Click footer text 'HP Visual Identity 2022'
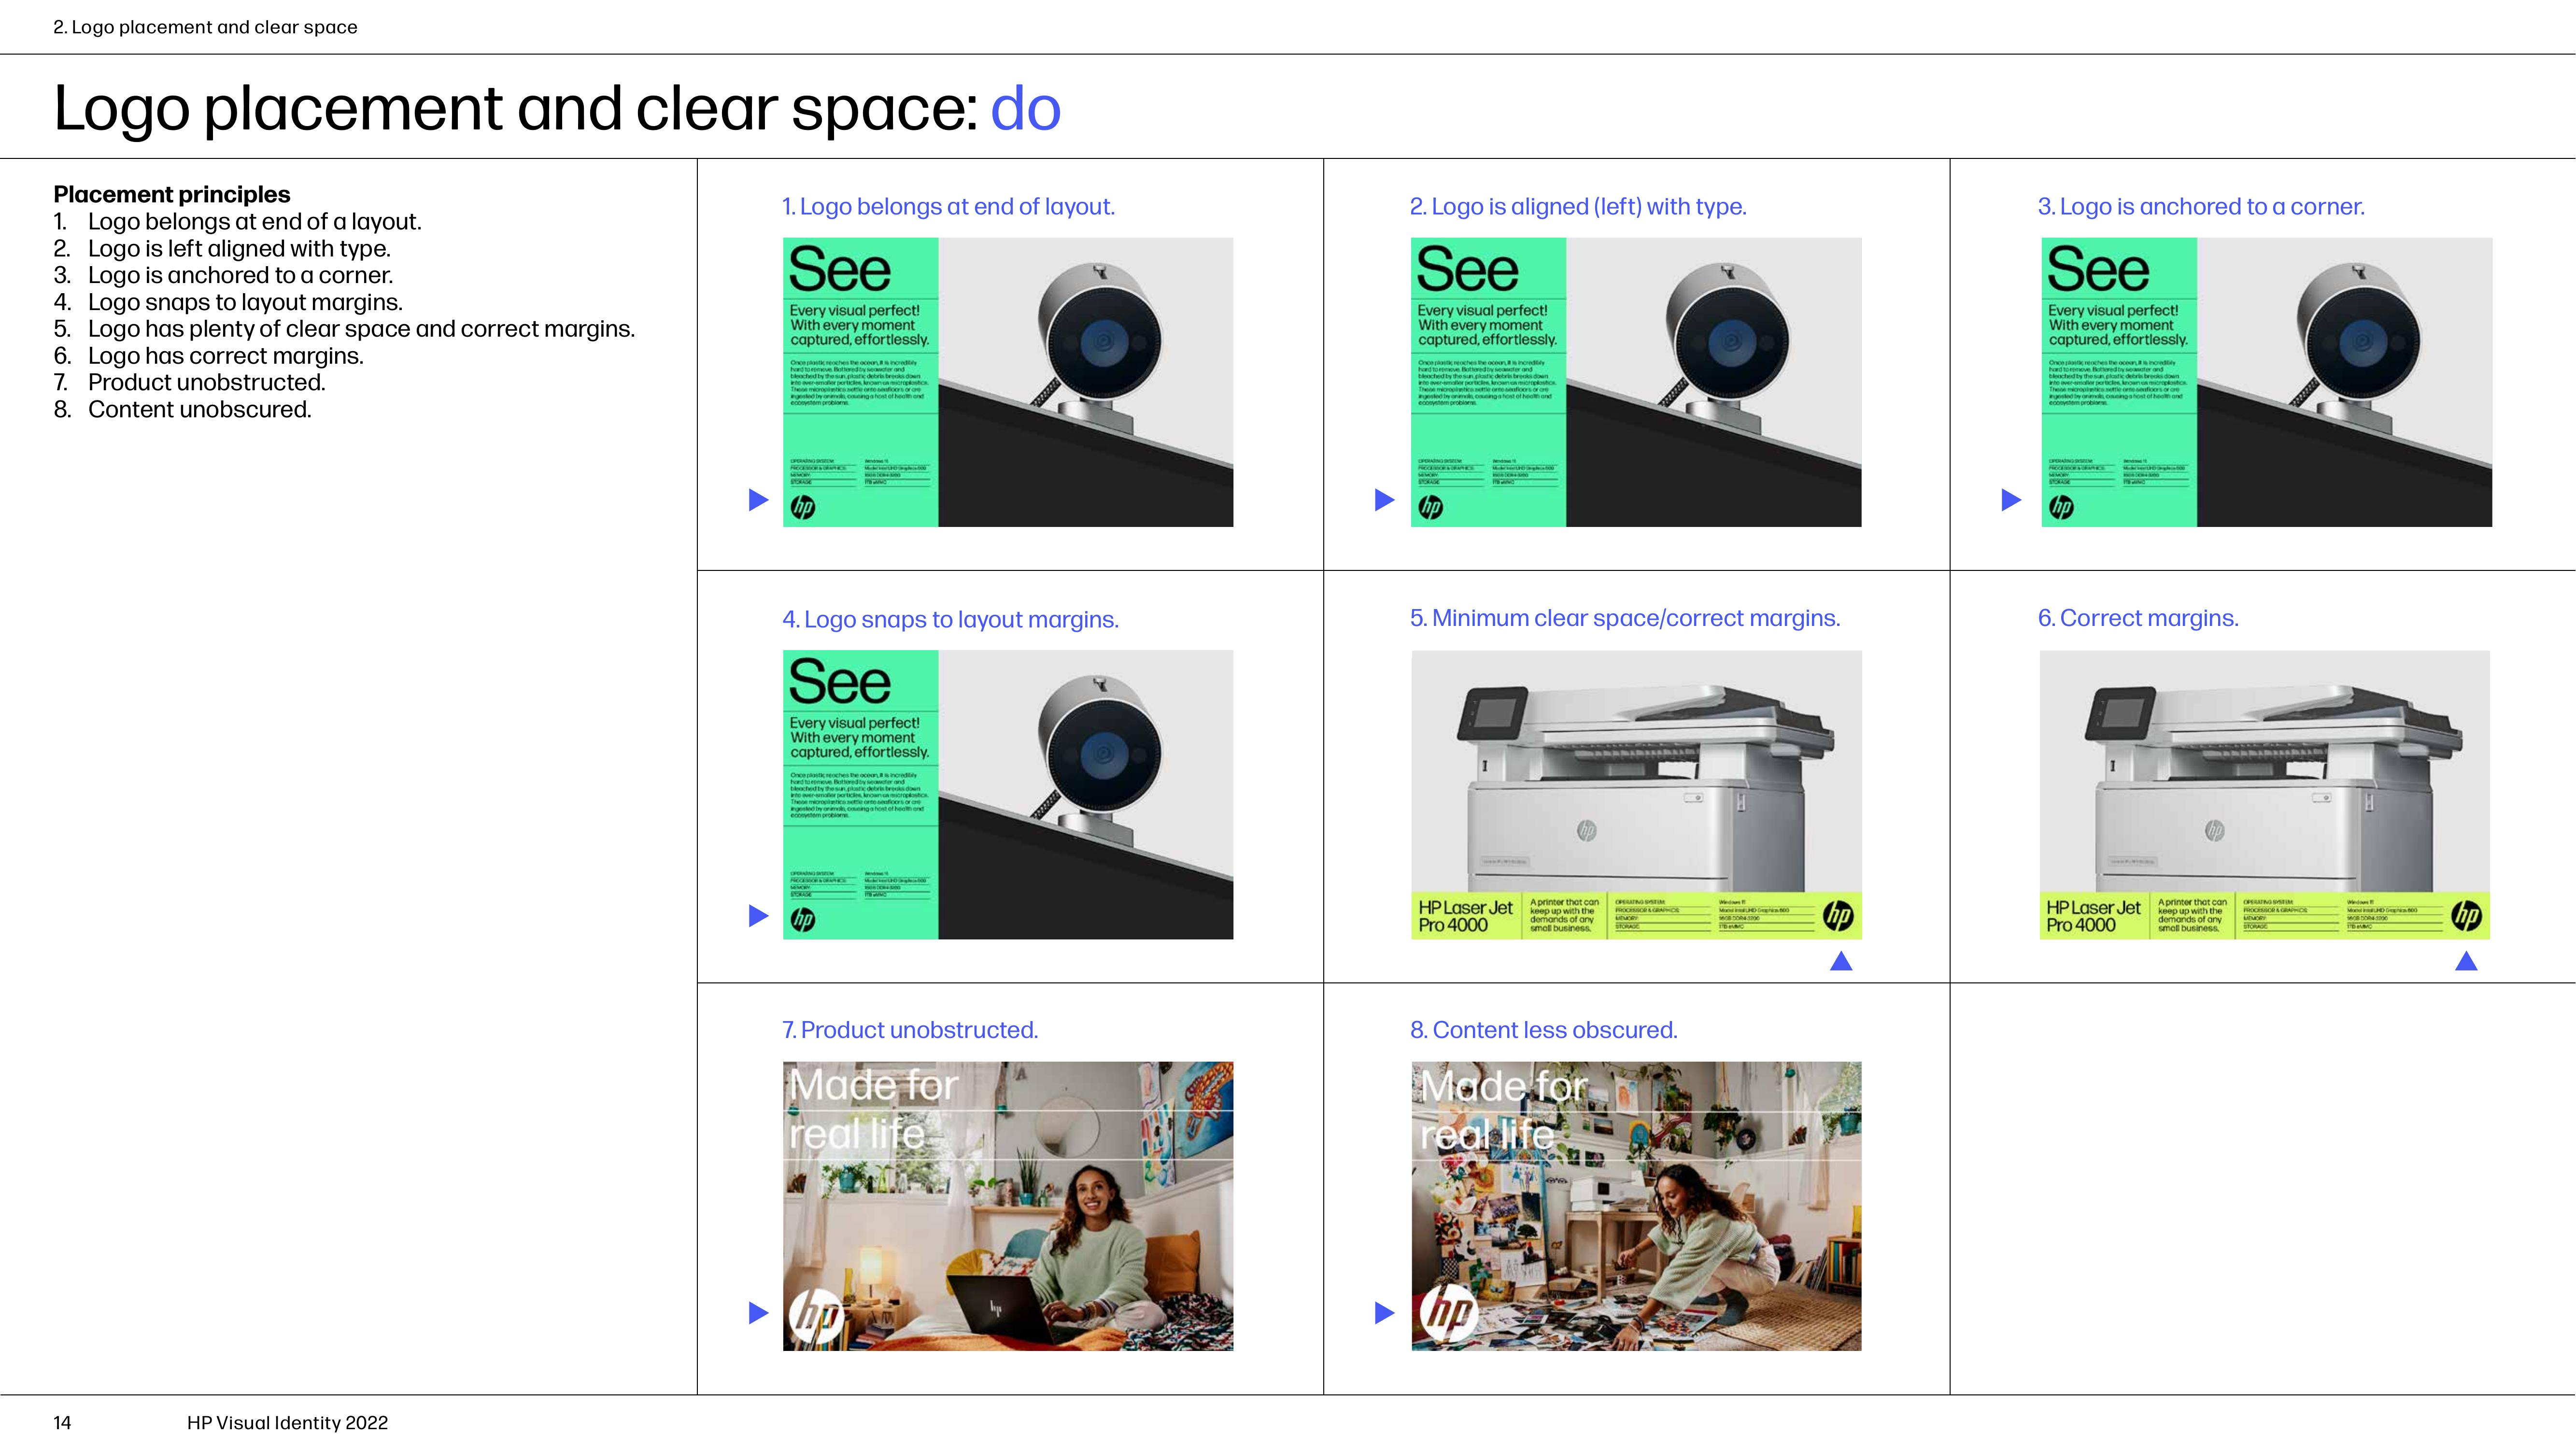This screenshot has height=1449, width=2576. [287, 1423]
